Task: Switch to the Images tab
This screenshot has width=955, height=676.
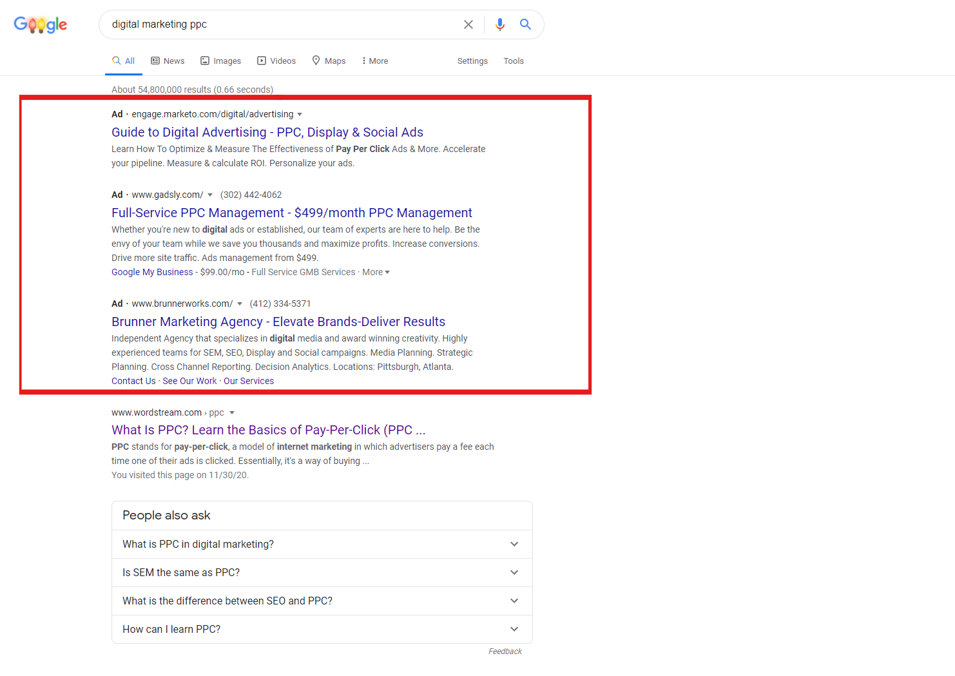Action: [x=221, y=61]
